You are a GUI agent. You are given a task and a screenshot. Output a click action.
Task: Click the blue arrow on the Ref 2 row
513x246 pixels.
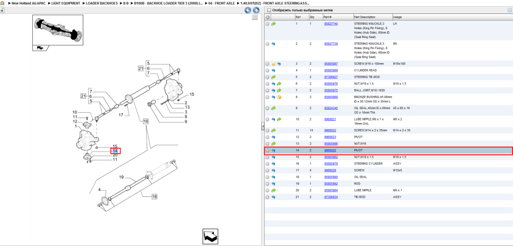pyautogui.click(x=273, y=44)
